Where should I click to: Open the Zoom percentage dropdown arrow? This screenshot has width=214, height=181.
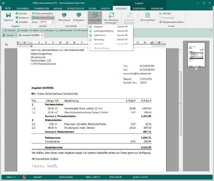(53, 22)
